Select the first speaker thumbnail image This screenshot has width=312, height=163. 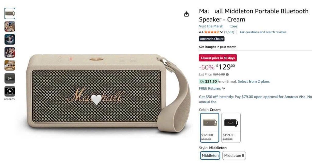(10, 13)
